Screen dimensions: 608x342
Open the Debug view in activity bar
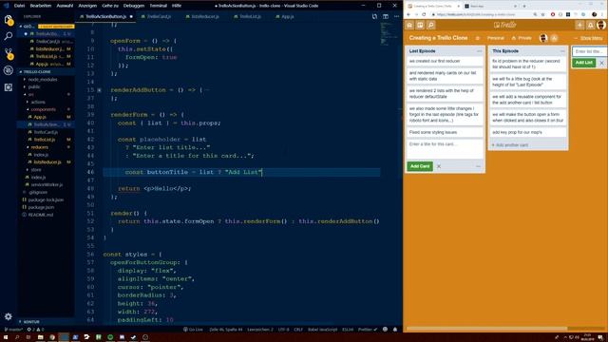tap(9, 70)
